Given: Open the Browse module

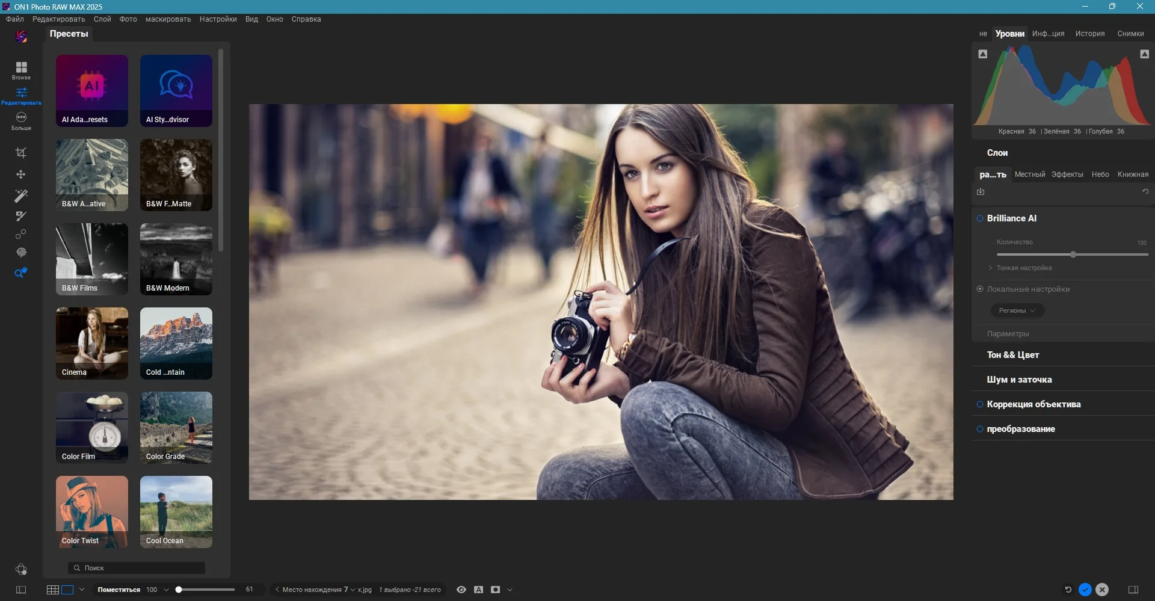Looking at the screenshot, I should pyautogui.click(x=21, y=70).
